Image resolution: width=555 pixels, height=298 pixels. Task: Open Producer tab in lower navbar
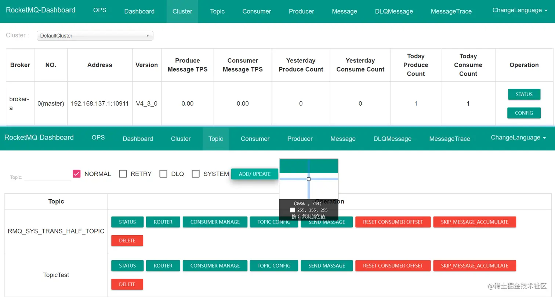pos(300,139)
